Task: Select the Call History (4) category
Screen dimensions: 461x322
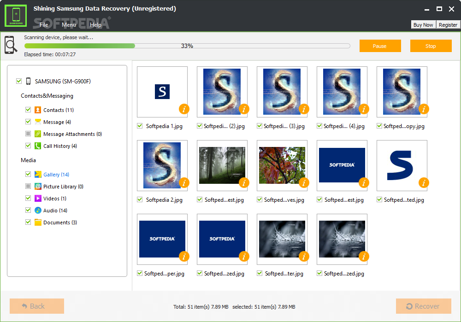Action: click(x=60, y=146)
